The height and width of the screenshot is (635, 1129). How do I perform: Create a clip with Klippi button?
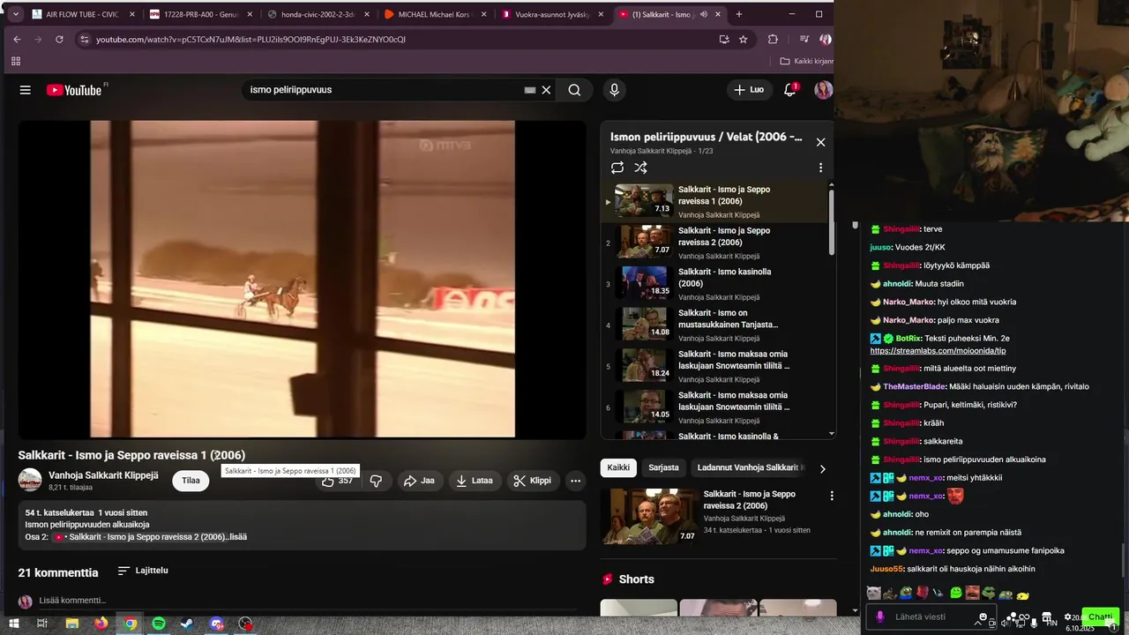(x=533, y=481)
